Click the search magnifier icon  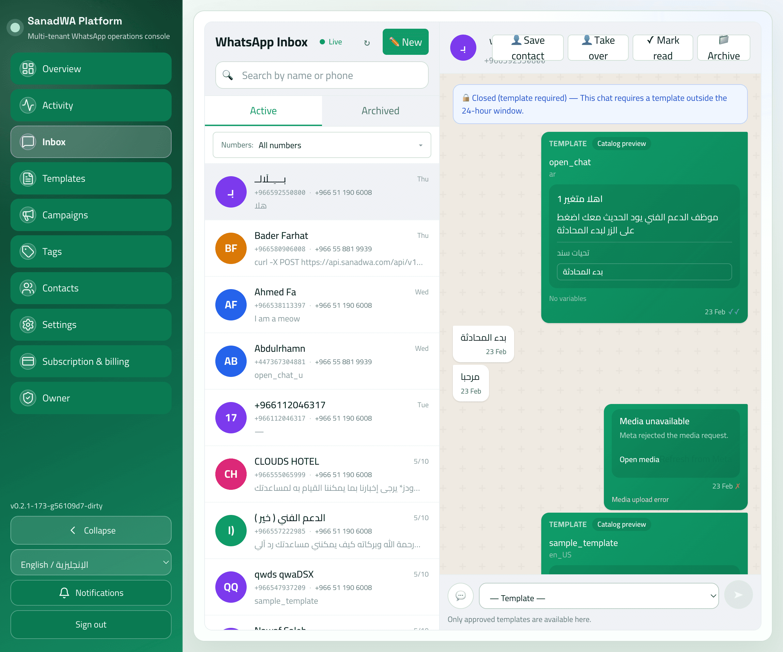227,75
